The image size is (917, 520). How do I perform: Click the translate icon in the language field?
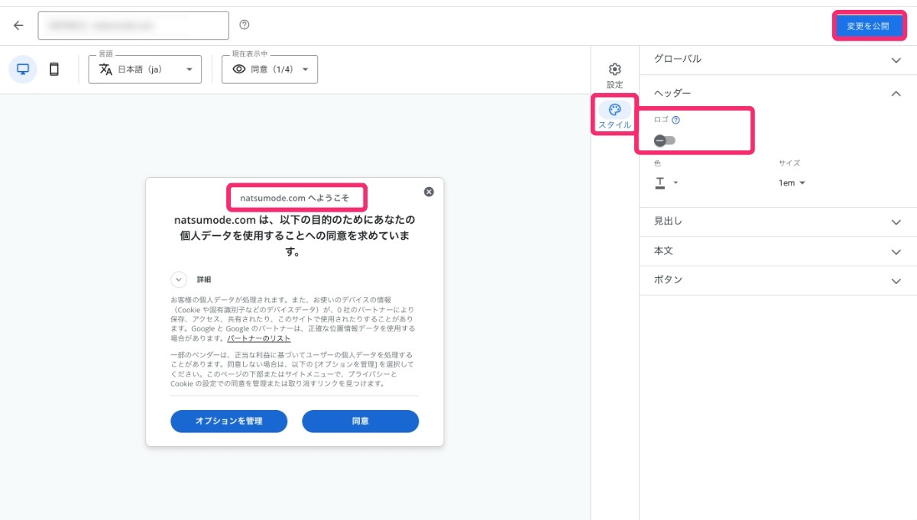[x=105, y=69]
